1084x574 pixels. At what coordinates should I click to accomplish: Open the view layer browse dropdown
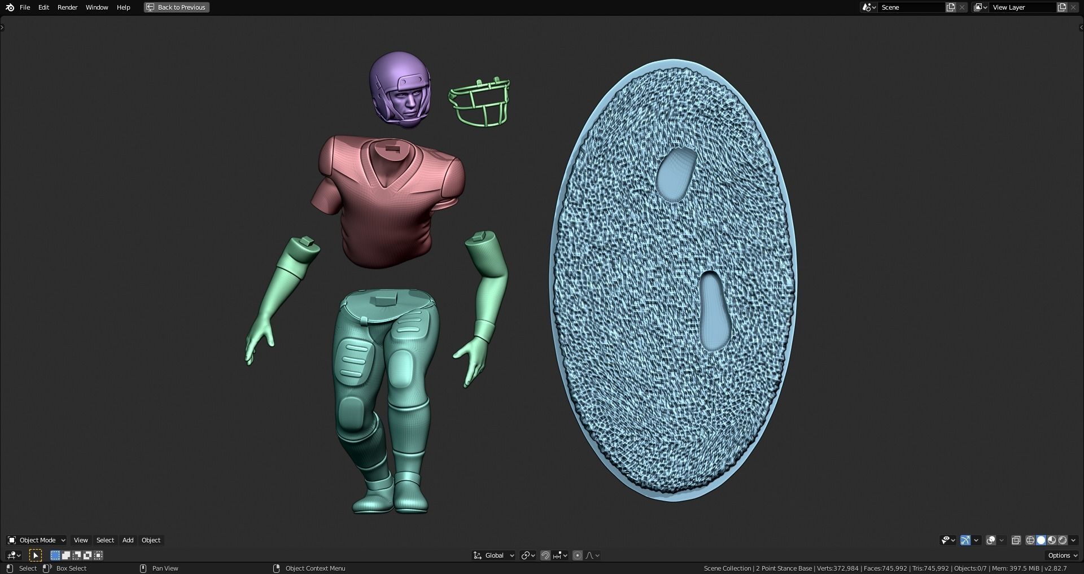pos(980,7)
